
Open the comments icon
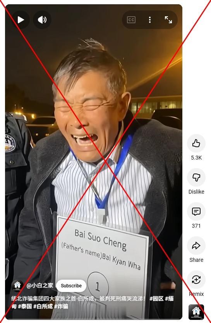pyautogui.click(x=196, y=211)
